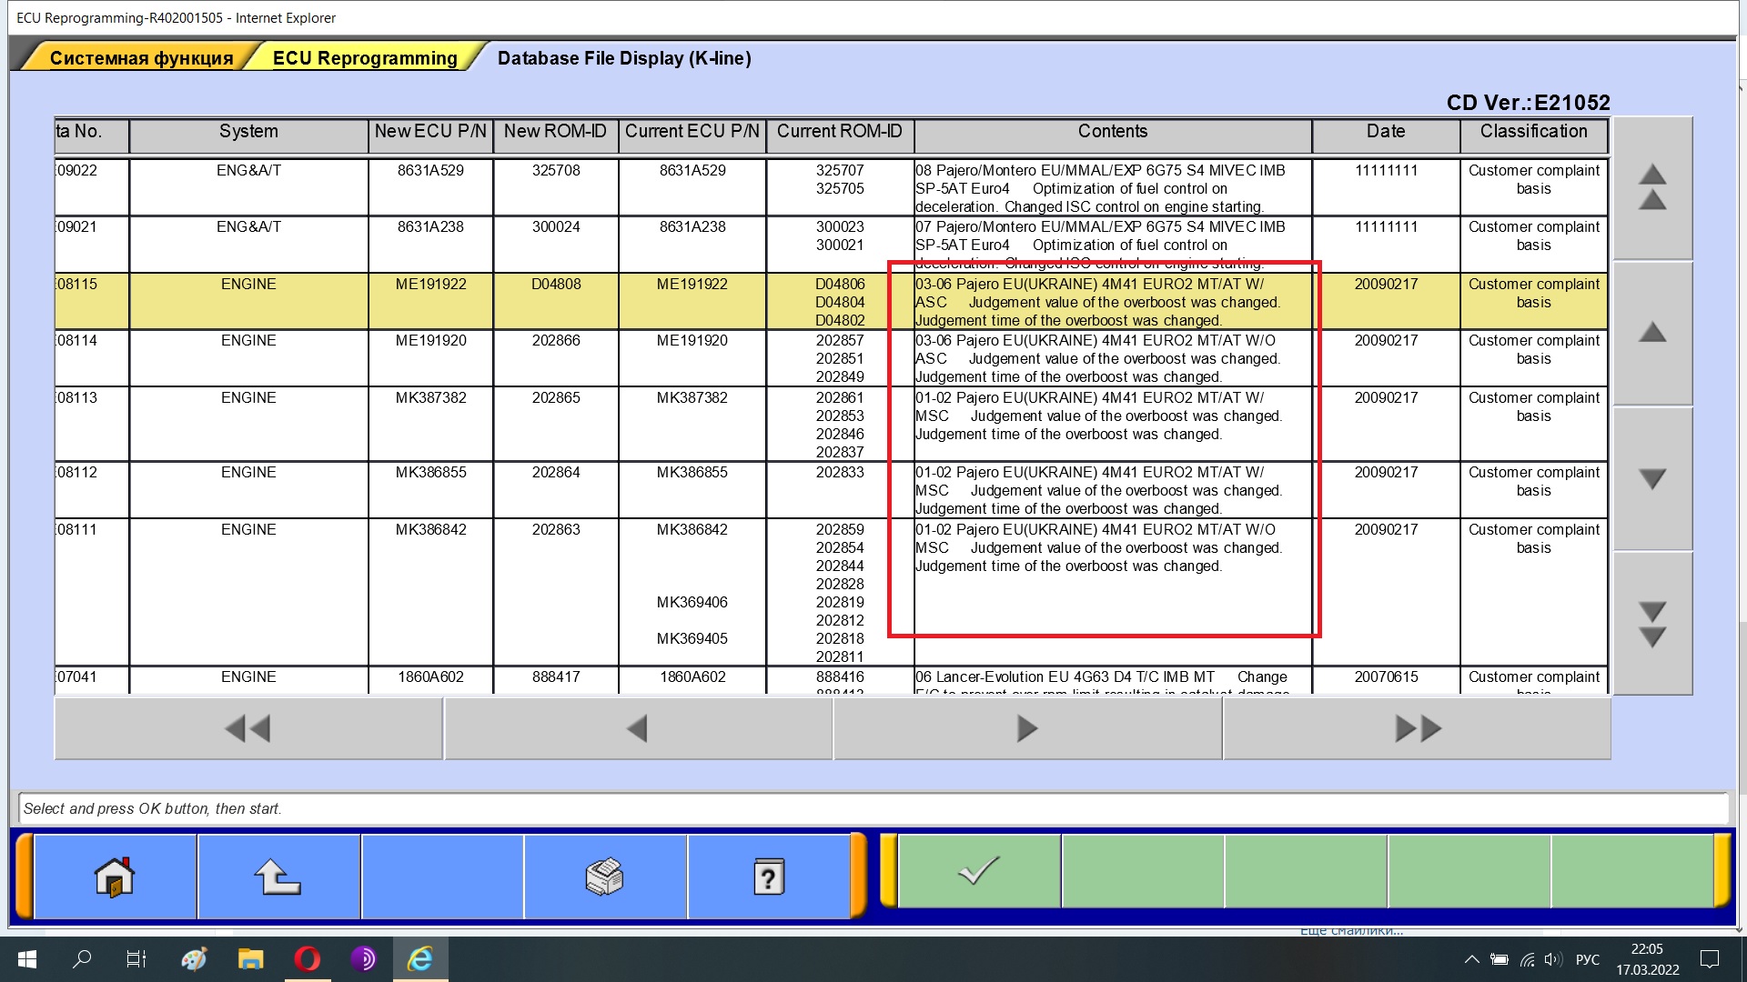The height and width of the screenshot is (982, 1747).
Task: Open the help question mark icon
Action: coord(769,877)
